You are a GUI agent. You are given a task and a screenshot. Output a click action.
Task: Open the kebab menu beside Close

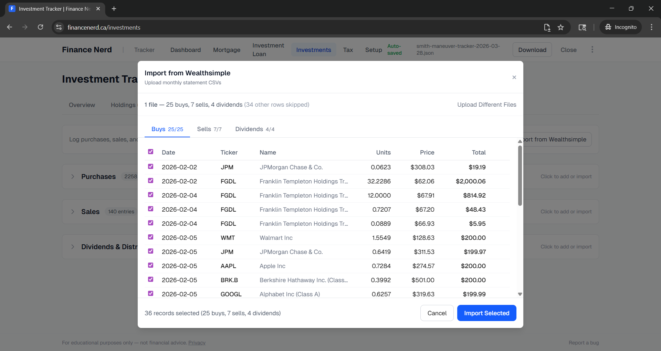(x=592, y=50)
